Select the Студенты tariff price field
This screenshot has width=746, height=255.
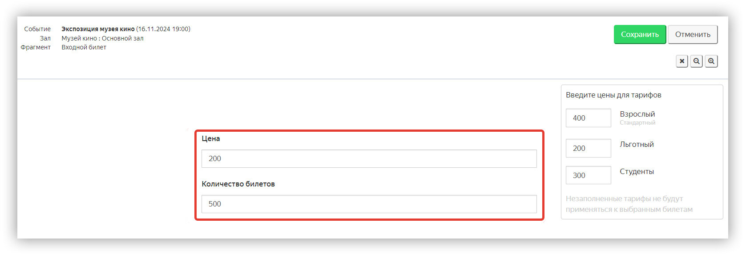click(x=589, y=175)
